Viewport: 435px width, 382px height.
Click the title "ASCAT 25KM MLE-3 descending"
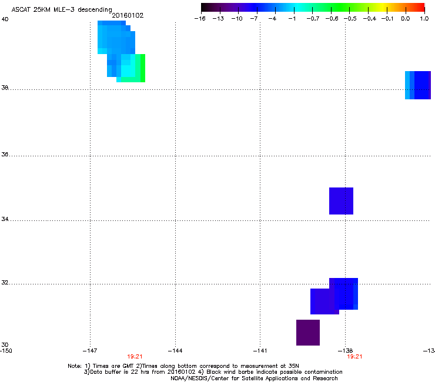click(62, 9)
